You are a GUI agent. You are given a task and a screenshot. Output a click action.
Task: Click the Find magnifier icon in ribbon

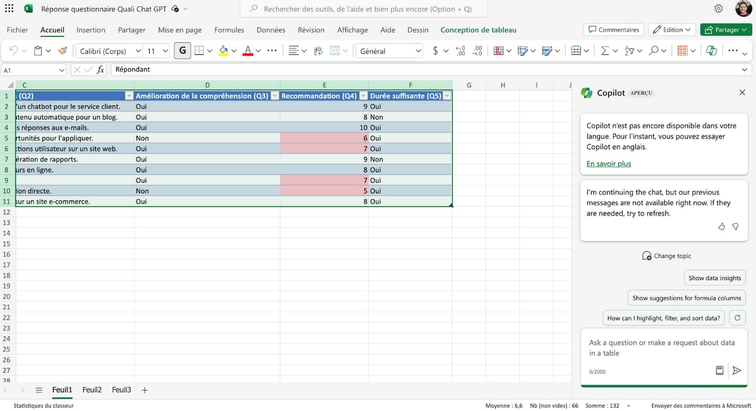[654, 51]
